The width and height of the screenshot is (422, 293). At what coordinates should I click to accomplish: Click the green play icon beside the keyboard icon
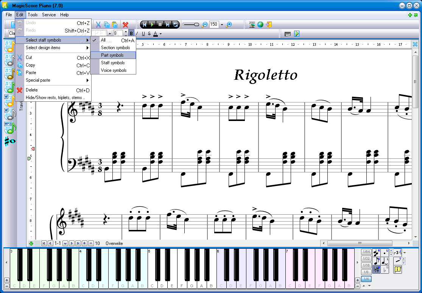[x=297, y=34]
